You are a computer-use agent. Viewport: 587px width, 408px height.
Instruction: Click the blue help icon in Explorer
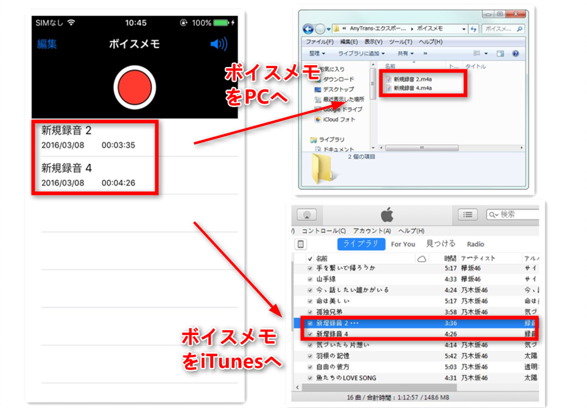pos(516,54)
